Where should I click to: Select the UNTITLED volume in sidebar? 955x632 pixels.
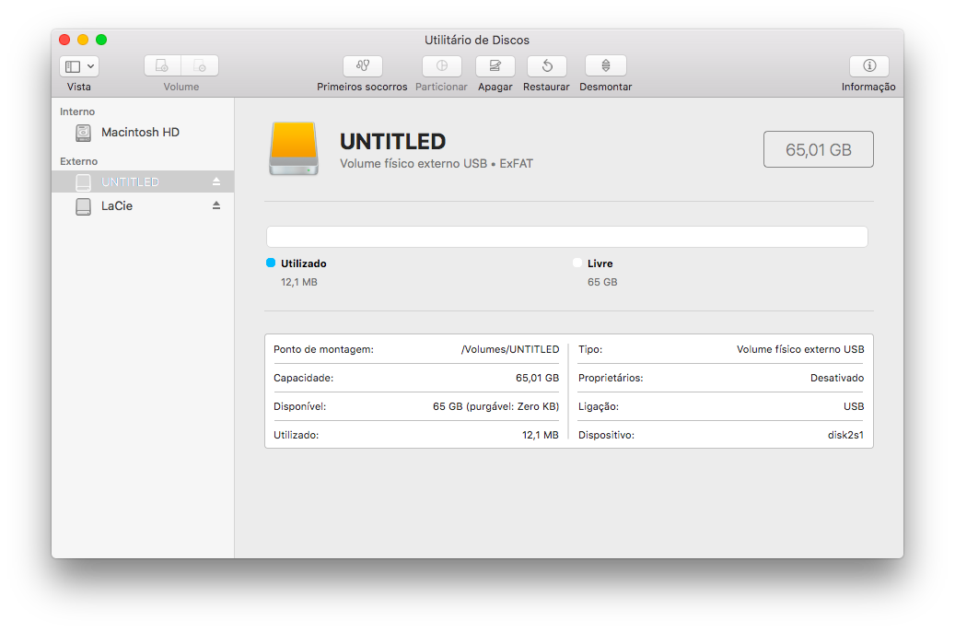tap(143, 181)
